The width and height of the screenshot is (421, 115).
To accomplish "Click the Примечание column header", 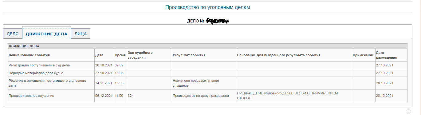I will [363, 55].
